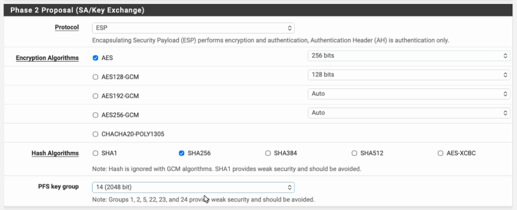Open the PFS key group dropdown
The height and width of the screenshot is (210, 517).
[x=193, y=187]
